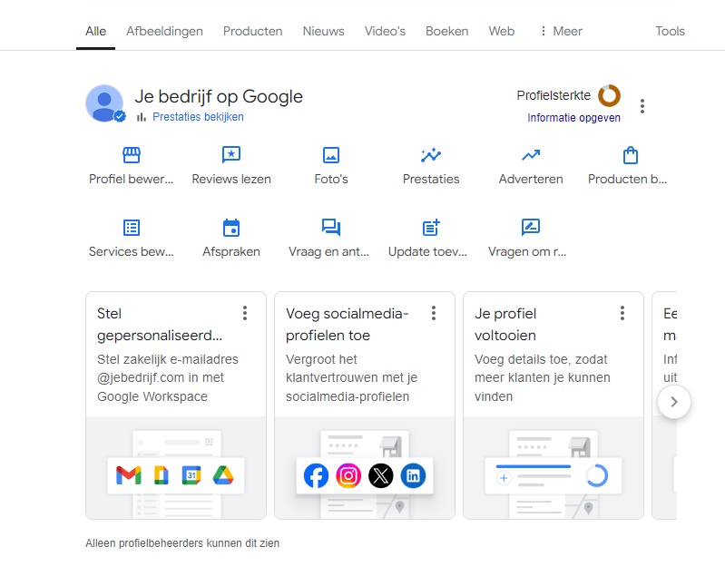Switch to the Producten tab

[252, 31]
